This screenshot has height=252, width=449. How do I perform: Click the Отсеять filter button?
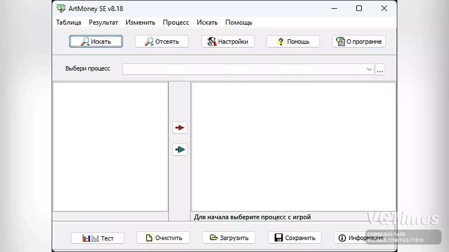click(162, 41)
